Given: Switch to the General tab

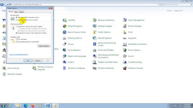Looking at the screenshot, I should 11,12.
